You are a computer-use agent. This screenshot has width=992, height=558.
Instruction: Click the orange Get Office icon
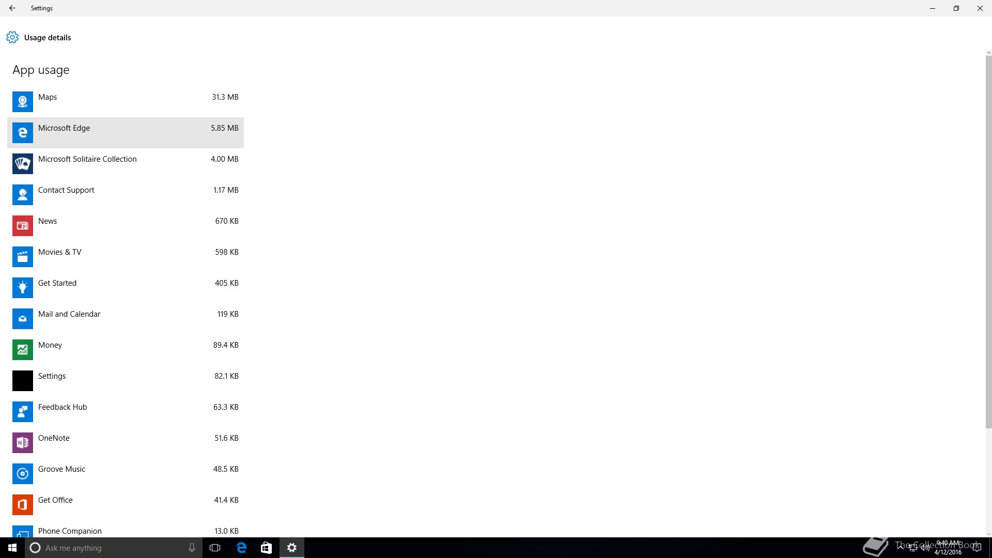click(23, 505)
